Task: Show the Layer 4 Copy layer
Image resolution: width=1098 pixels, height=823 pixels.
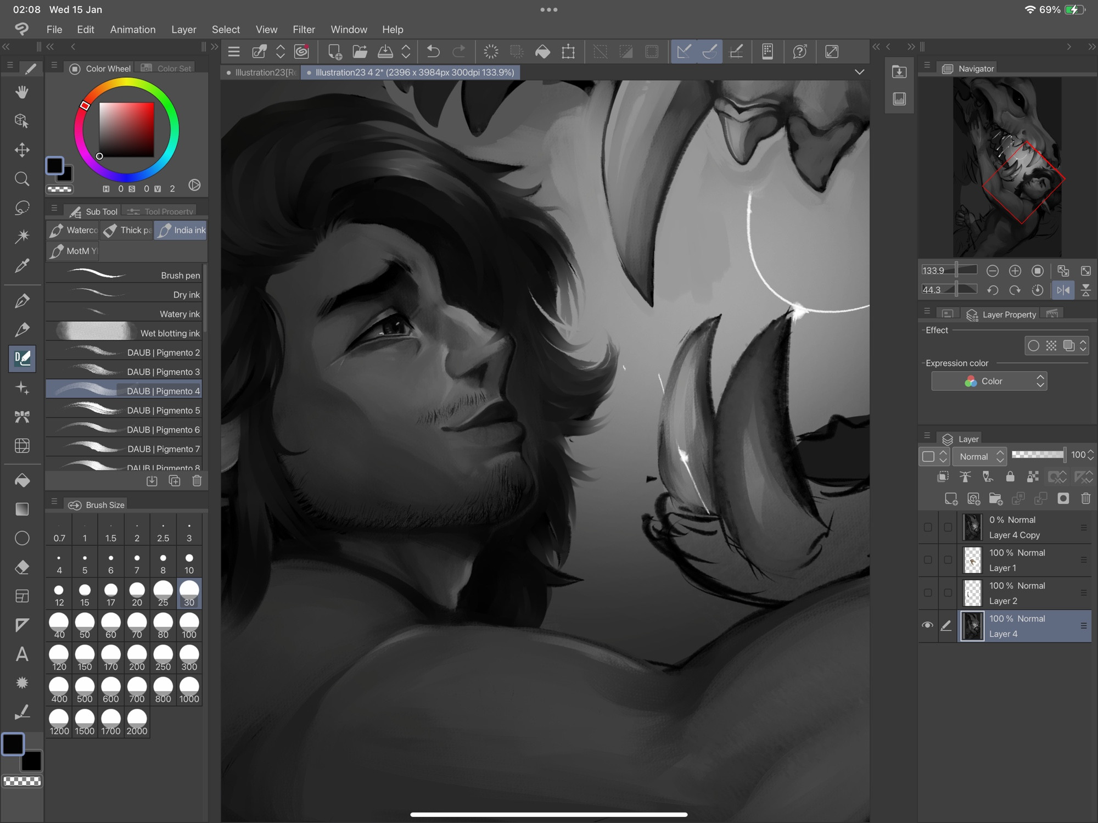Action: pos(928,527)
